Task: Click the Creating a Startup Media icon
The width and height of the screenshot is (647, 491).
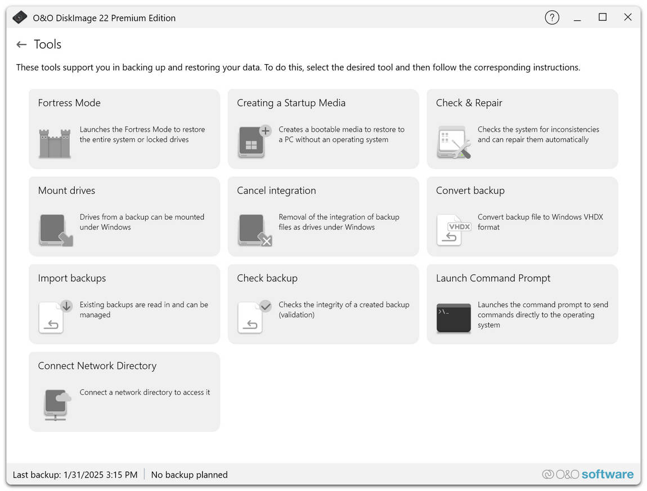Action: click(253, 142)
